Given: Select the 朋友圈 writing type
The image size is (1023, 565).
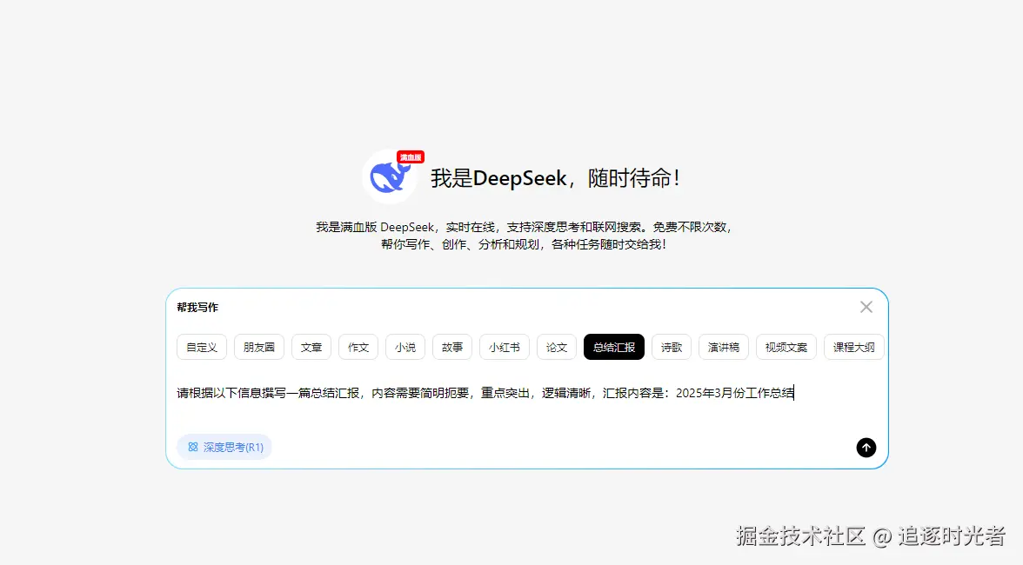Looking at the screenshot, I should pyautogui.click(x=259, y=348).
